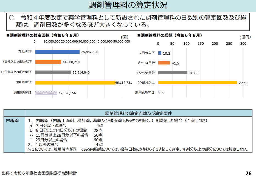The height and width of the screenshot is (177, 256).
Task: Click the blue bar labeled 25,457,606
Action: click(x=57, y=52)
